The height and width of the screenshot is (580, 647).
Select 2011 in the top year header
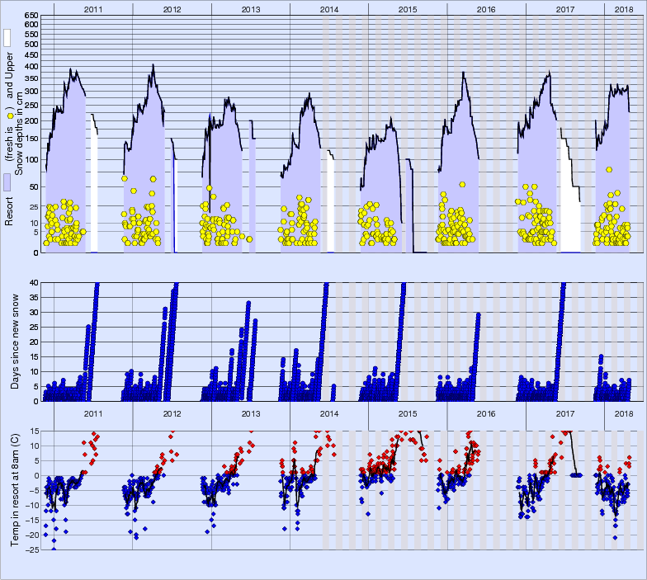click(x=93, y=8)
